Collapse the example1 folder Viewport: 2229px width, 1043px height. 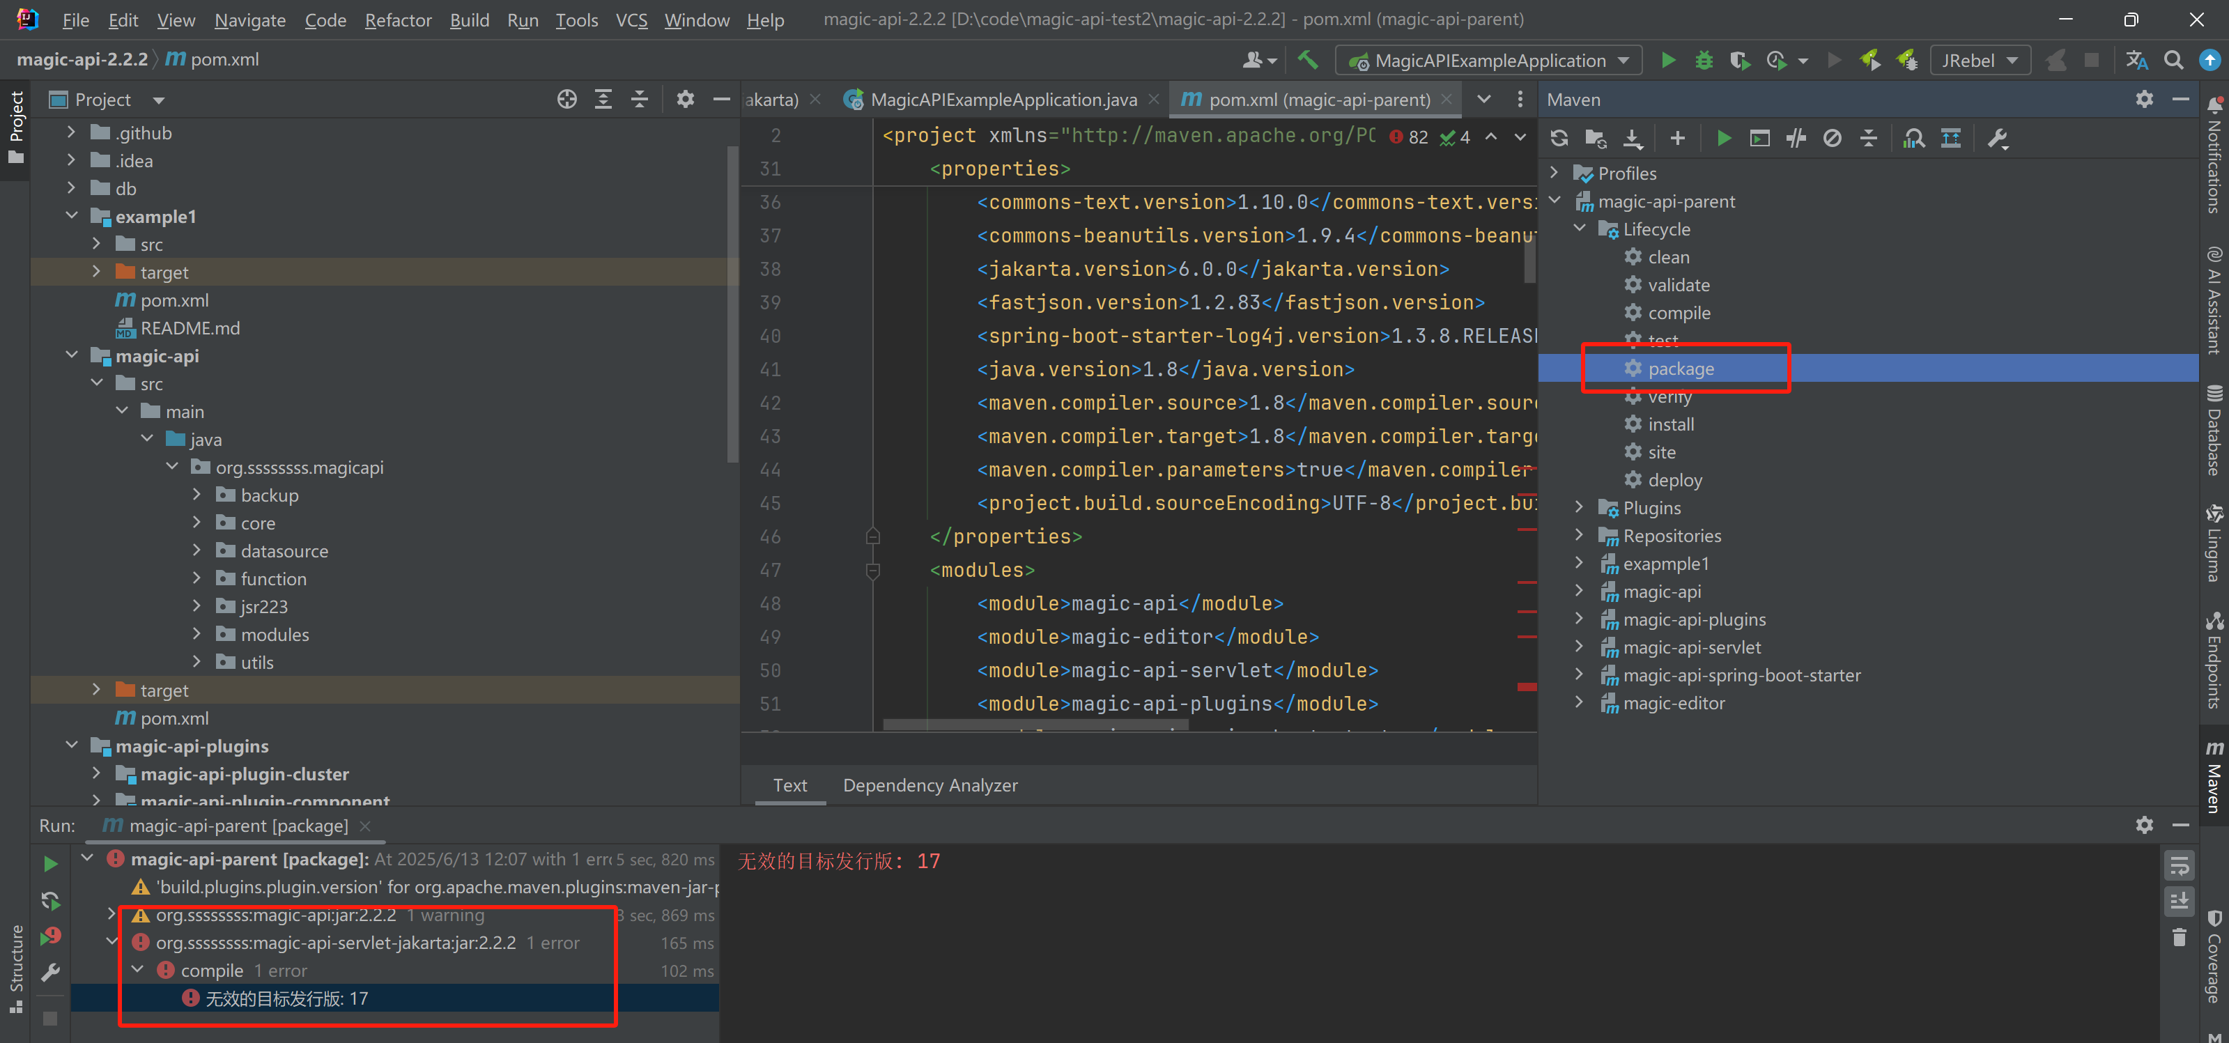tap(72, 217)
